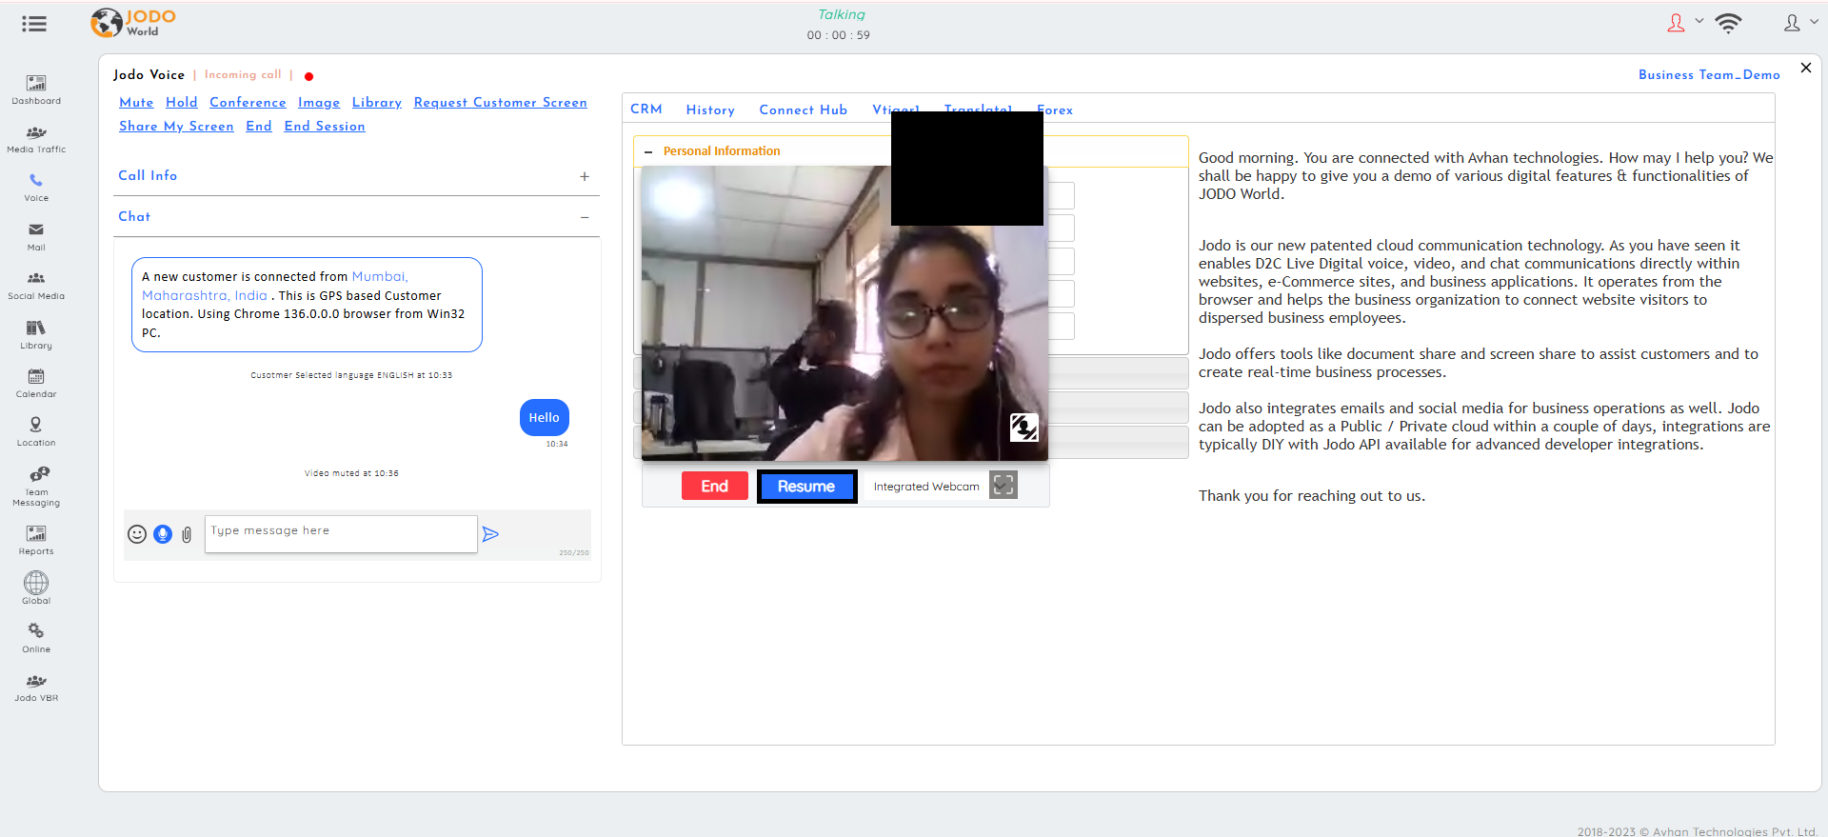
Task: Close the Jodo Voice panel
Action: 1806,68
